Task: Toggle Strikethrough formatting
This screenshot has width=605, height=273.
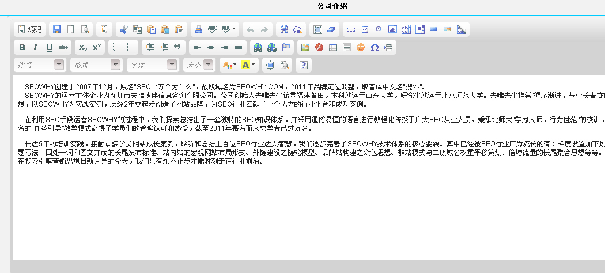Action: click(63, 47)
